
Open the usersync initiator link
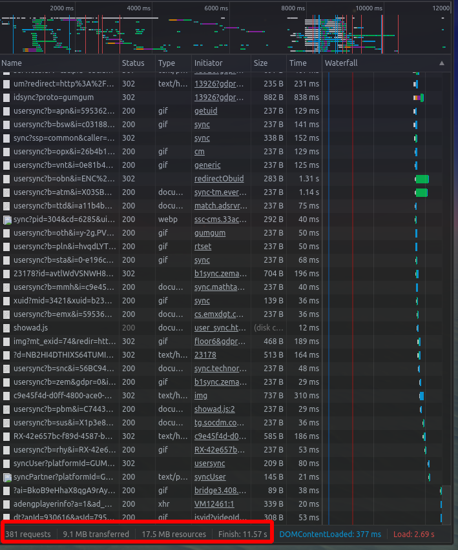pyautogui.click(x=209, y=463)
